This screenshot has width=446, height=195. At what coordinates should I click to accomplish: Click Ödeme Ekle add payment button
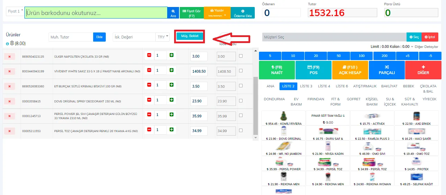[x=243, y=13]
